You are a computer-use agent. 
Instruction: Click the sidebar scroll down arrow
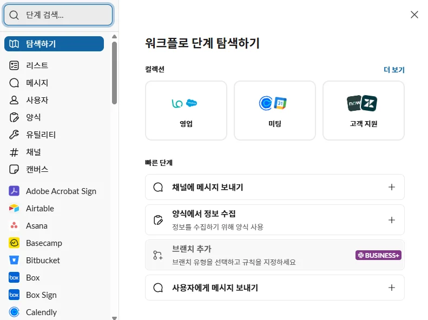coord(114,317)
